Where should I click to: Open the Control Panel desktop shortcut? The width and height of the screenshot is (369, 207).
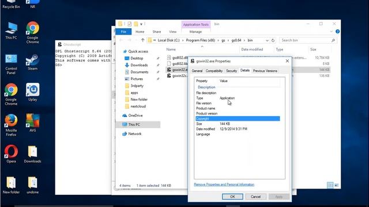(11, 64)
